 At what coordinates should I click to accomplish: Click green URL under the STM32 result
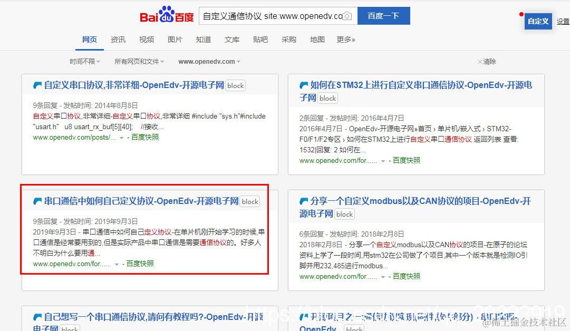(x=339, y=161)
